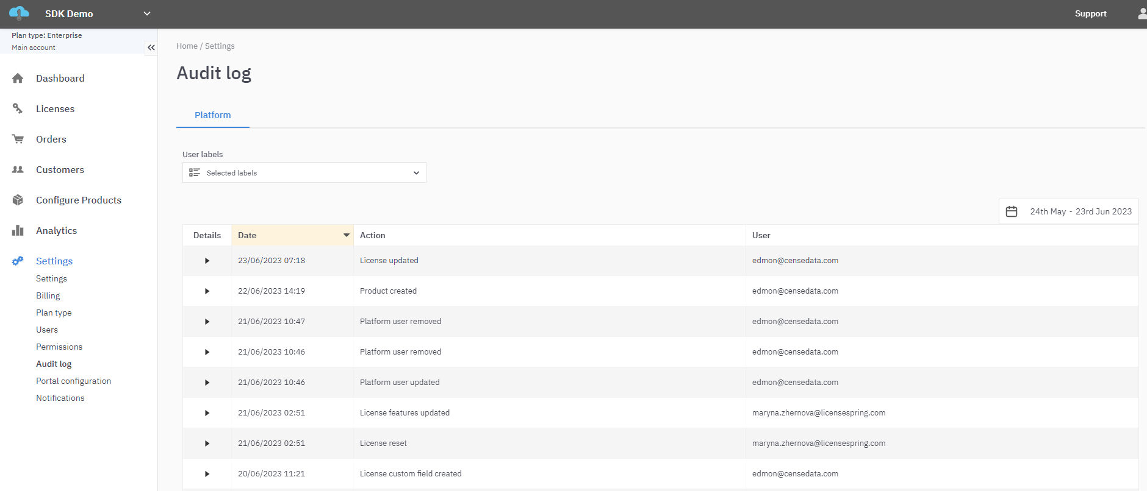Expand details for Product created row
The width and height of the screenshot is (1147, 491).
[207, 291]
